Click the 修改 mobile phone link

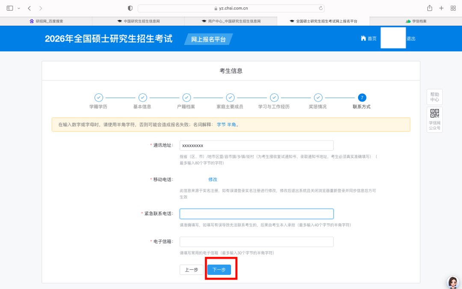tap(213, 179)
